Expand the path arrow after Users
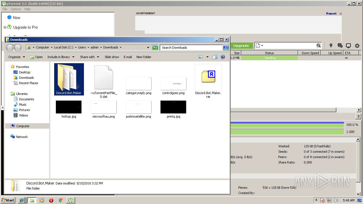 pos(88,48)
